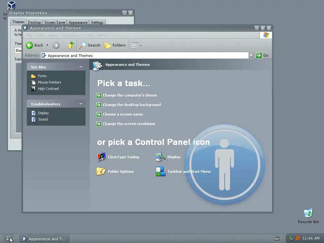Open the Tools menu
The height and width of the screenshot is (243, 324).
click(x=89, y=35)
